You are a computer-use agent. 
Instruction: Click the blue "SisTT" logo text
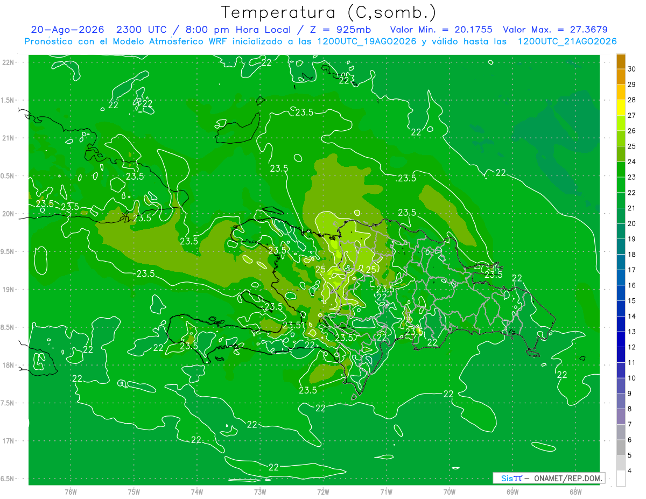511,478
